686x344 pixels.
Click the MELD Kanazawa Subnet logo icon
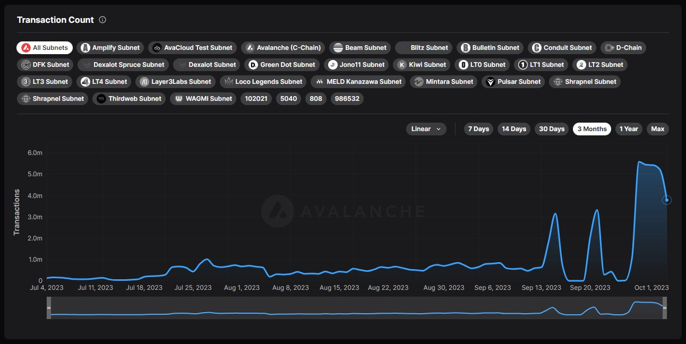319,82
